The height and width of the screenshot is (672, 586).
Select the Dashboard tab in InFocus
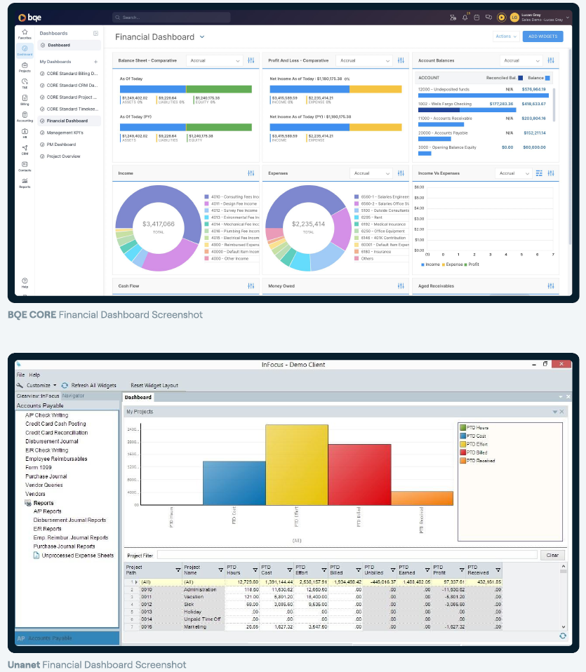138,397
